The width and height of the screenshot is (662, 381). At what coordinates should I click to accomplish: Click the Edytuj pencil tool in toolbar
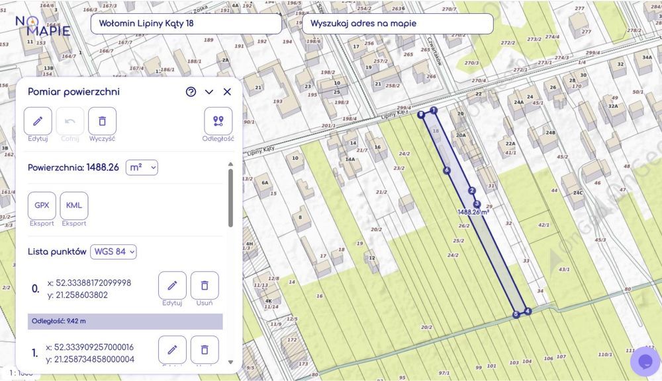tap(38, 121)
